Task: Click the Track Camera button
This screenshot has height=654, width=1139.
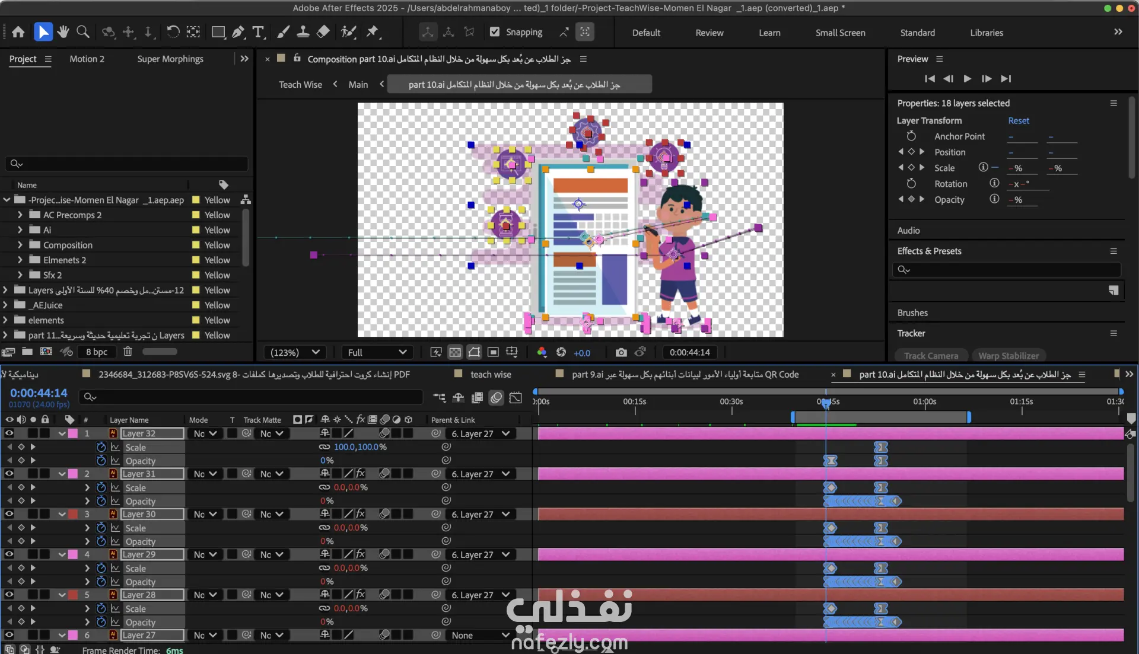Action: [x=930, y=356]
